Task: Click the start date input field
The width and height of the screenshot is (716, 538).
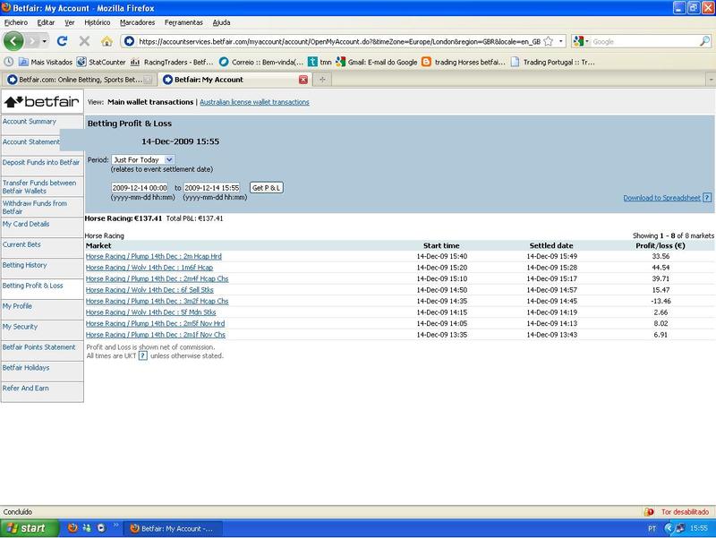Action: (x=140, y=188)
